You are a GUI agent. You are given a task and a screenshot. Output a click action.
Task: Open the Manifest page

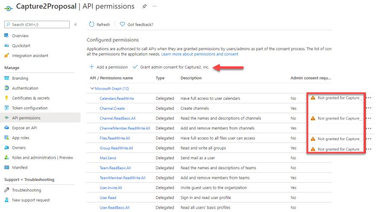point(20,168)
